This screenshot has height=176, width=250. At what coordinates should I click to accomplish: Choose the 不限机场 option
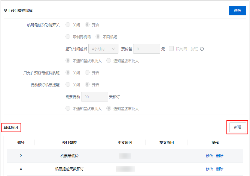tap(98, 37)
